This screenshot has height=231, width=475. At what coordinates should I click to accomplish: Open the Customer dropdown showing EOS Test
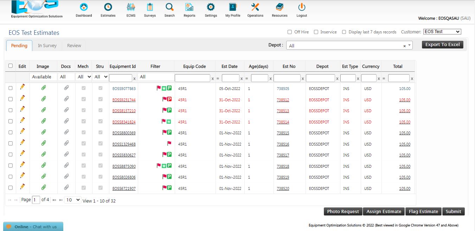pos(442,31)
